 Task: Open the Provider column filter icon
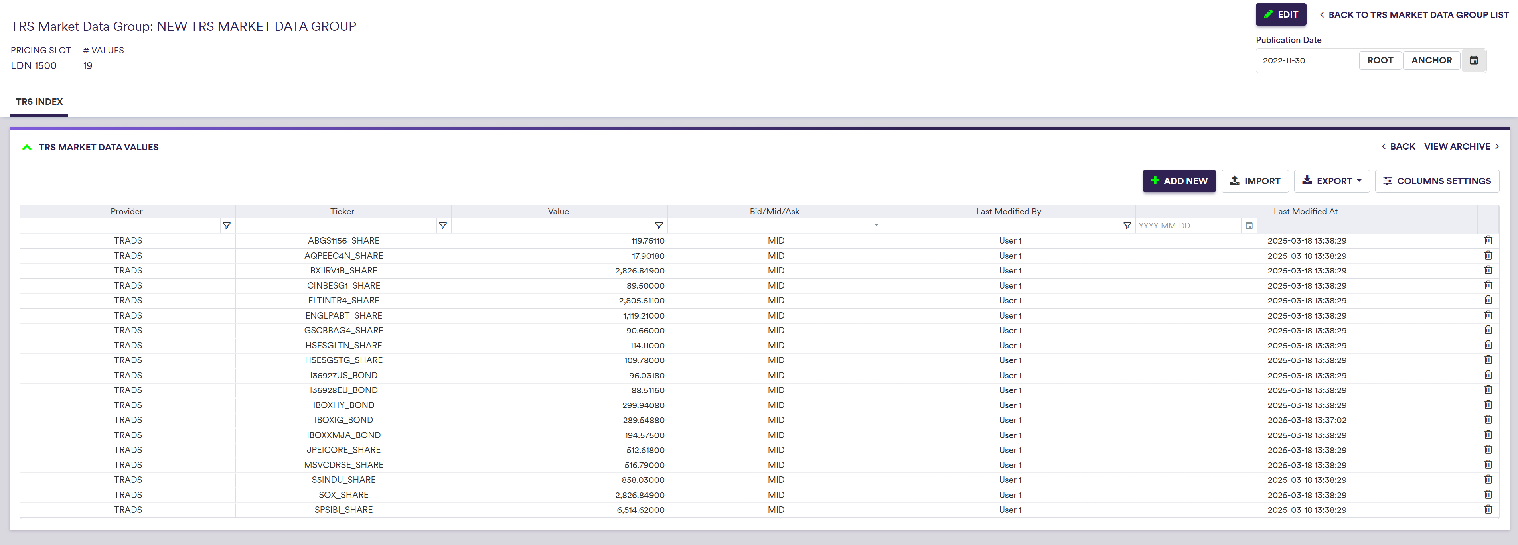[226, 226]
